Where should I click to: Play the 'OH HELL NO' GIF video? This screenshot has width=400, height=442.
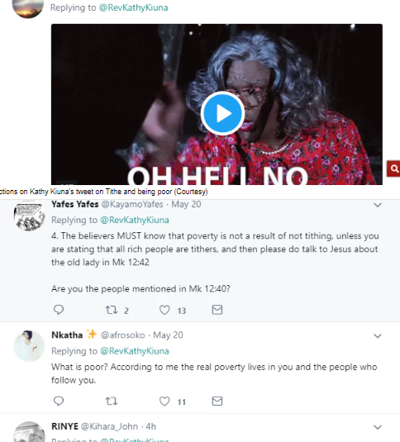222,113
